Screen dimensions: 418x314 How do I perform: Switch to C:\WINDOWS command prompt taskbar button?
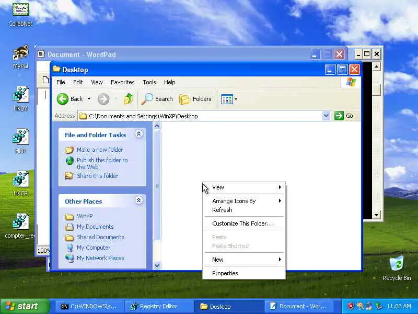click(89, 306)
